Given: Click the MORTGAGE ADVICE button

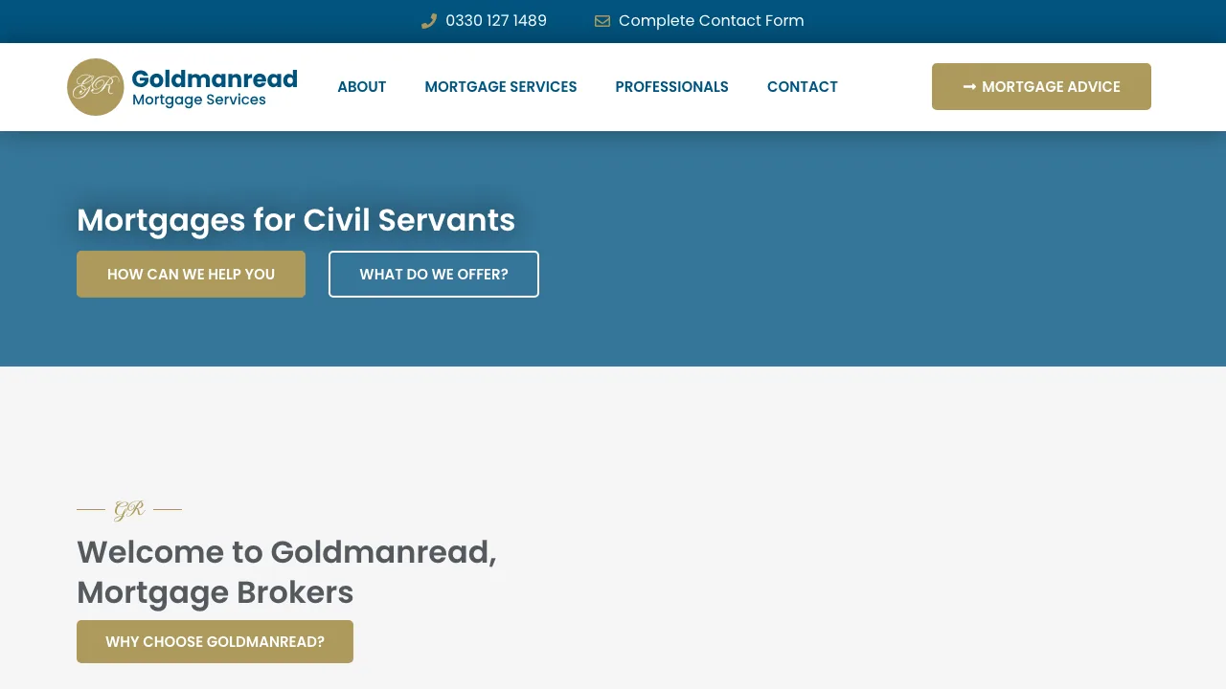Looking at the screenshot, I should pyautogui.click(x=1041, y=86).
